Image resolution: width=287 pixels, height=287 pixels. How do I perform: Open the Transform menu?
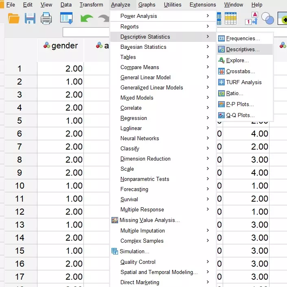[x=91, y=4]
